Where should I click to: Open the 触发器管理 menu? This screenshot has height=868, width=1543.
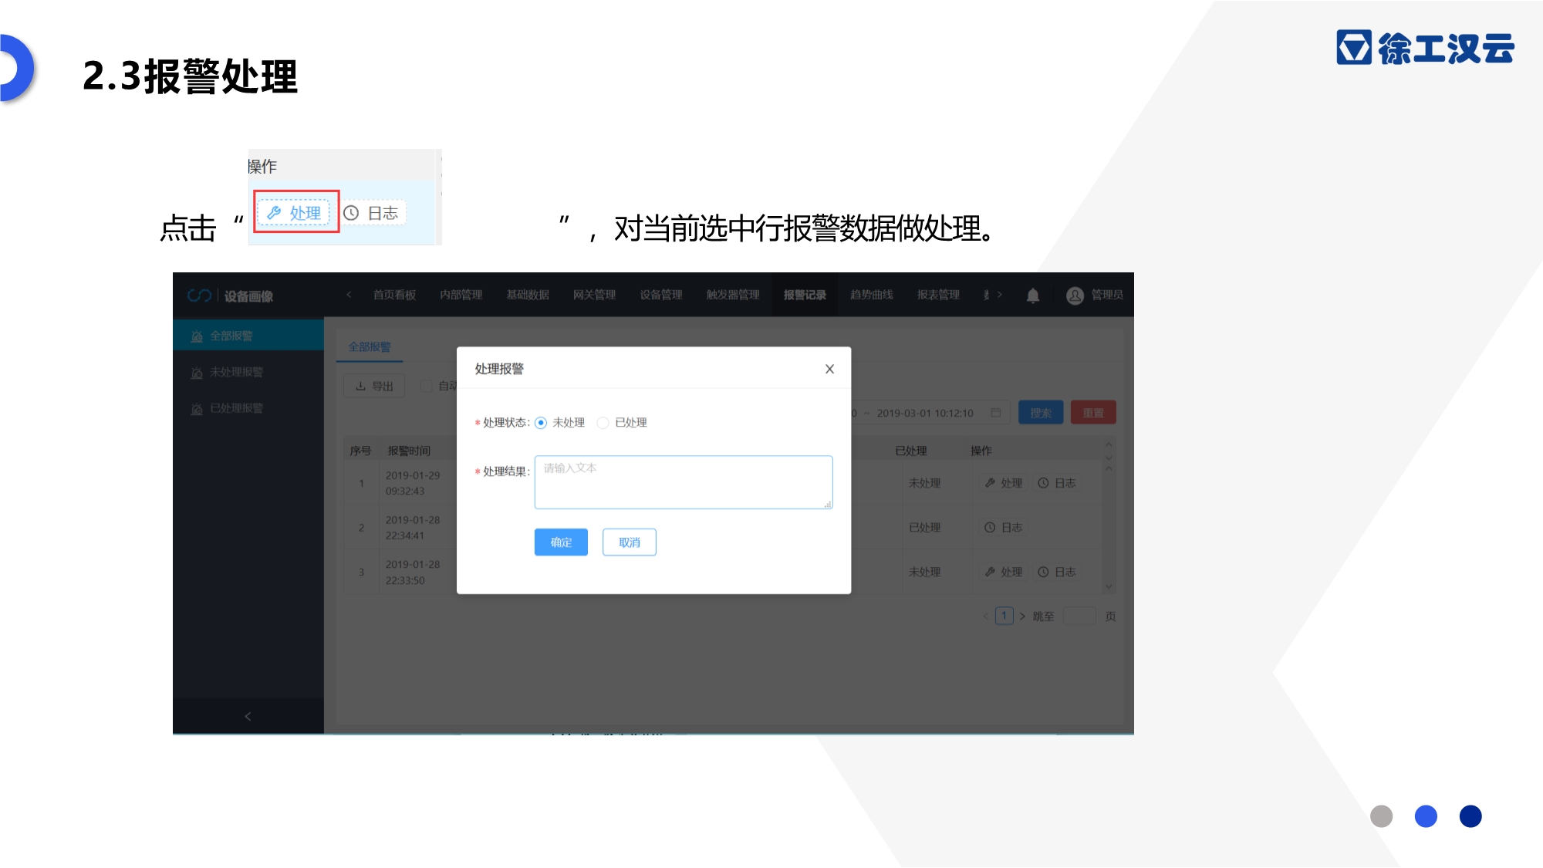pos(733,295)
